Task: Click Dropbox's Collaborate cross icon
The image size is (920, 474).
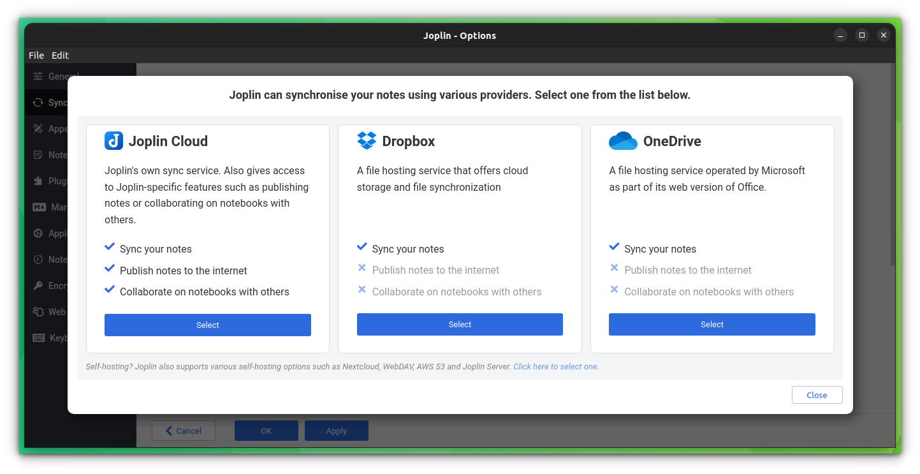Action: click(x=362, y=290)
